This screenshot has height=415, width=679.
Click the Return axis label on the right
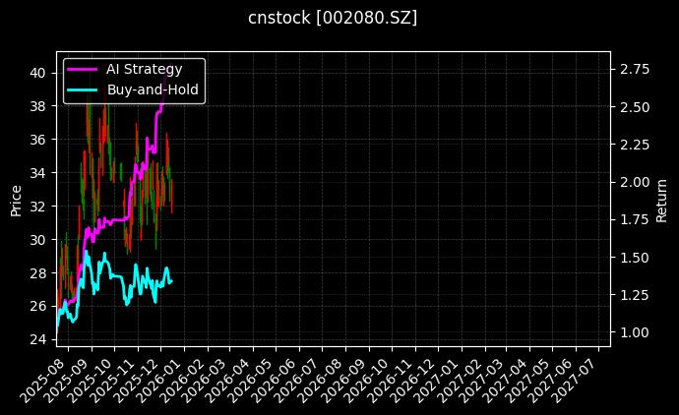pyautogui.click(x=661, y=201)
